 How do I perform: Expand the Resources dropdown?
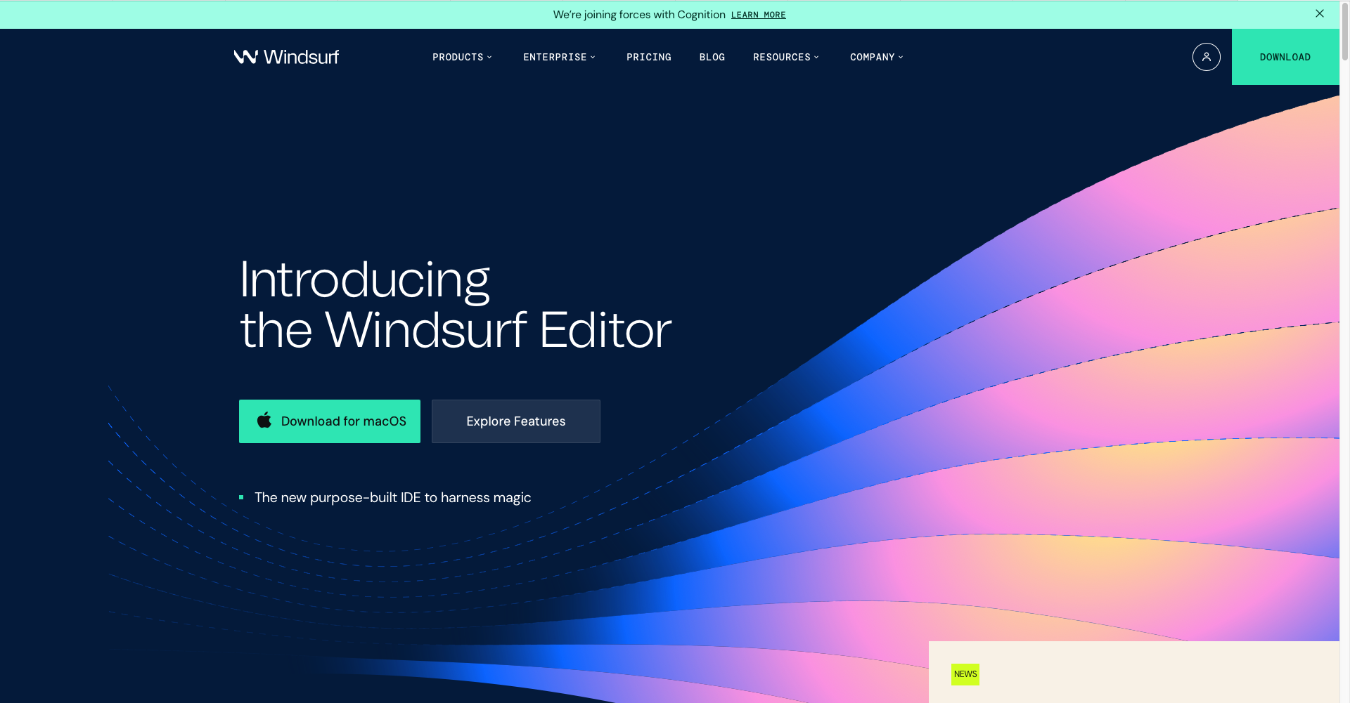coord(786,57)
